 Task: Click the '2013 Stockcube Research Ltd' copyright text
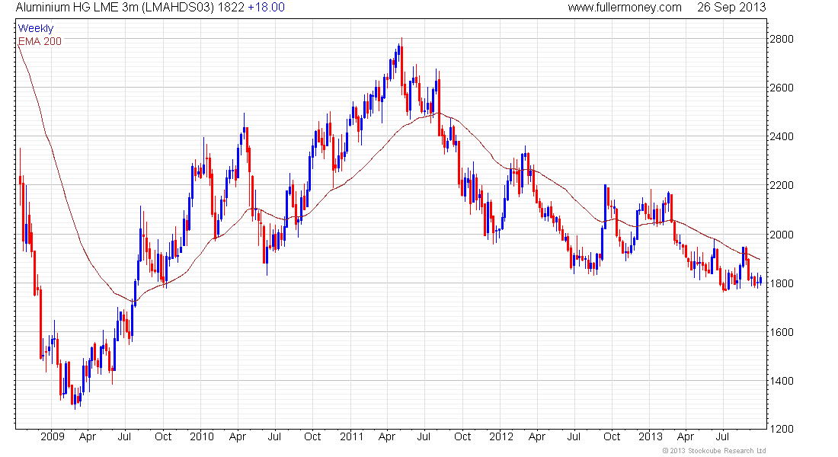pyautogui.click(x=715, y=451)
